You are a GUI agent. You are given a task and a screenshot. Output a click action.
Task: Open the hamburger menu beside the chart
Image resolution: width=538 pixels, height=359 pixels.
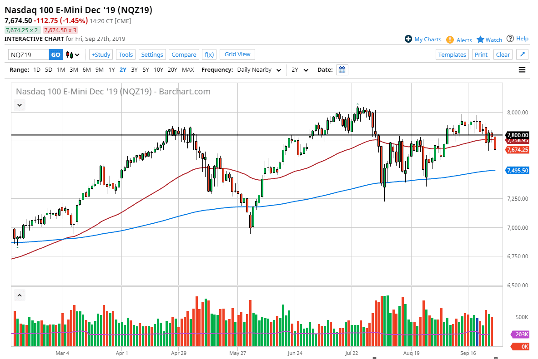[522, 69]
